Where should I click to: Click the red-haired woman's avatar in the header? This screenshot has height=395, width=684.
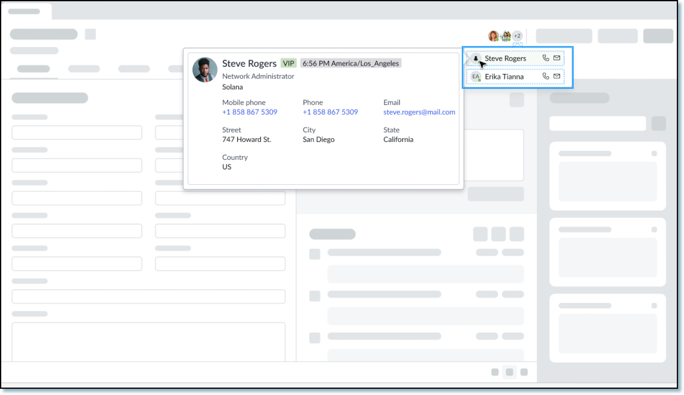493,36
